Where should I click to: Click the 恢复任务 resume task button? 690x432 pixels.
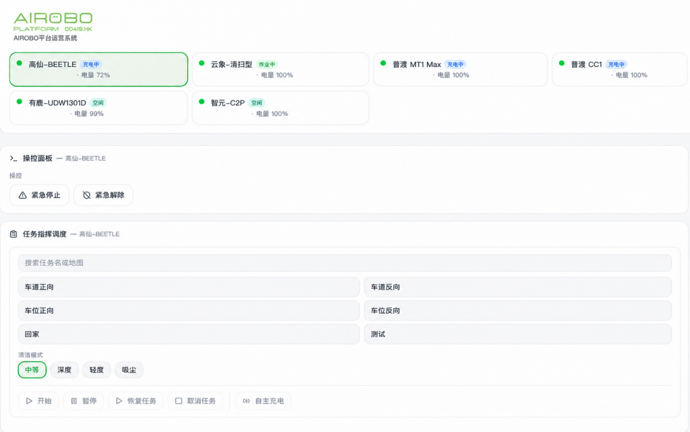tap(135, 401)
